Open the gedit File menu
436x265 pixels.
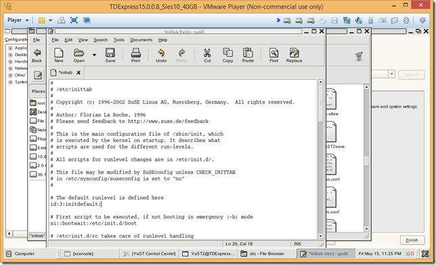click(x=55, y=40)
